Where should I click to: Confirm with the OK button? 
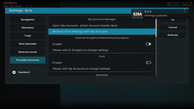173,20
